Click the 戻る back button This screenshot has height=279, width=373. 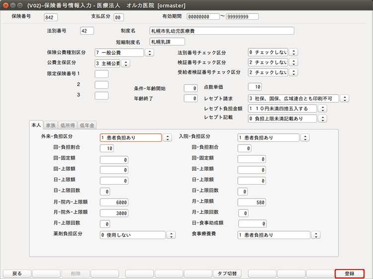coord(17,274)
